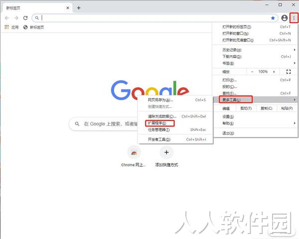
Task: Expand the 书签(B) submenu
Action: point(255,63)
